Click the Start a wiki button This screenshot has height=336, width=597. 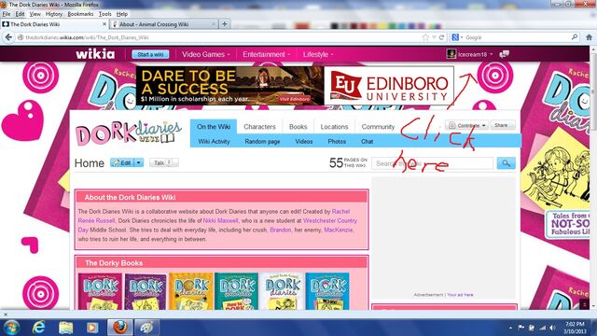150,54
